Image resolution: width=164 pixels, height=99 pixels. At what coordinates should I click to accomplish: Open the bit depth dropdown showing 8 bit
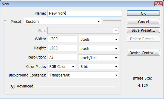click(x=98, y=66)
